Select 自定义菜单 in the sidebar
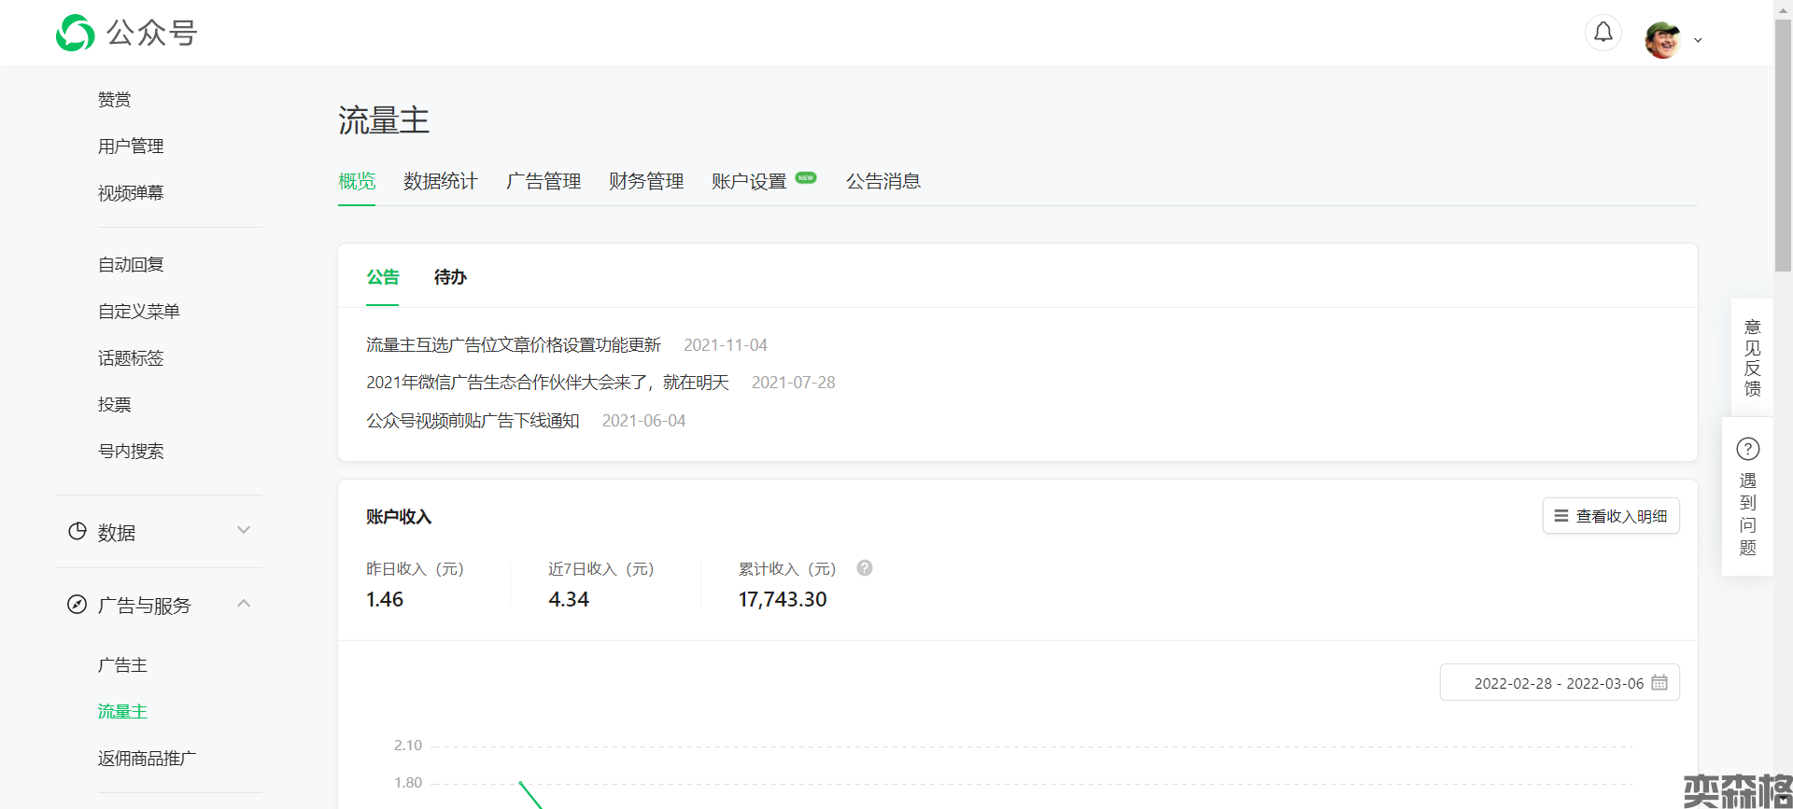The width and height of the screenshot is (1793, 809). tap(138, 312)
